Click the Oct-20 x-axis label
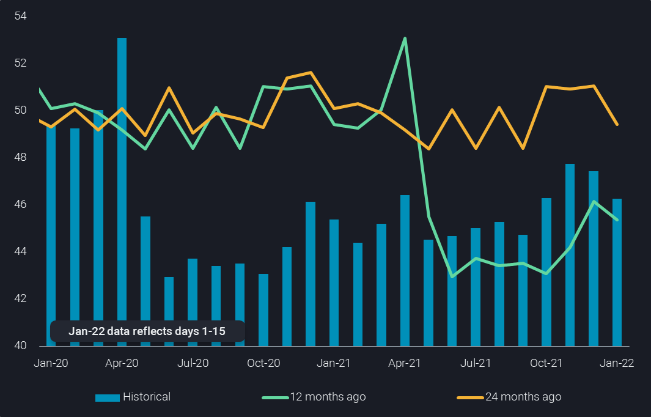The height and width of the screenshot is (417, 651). [x=263, y=363]
